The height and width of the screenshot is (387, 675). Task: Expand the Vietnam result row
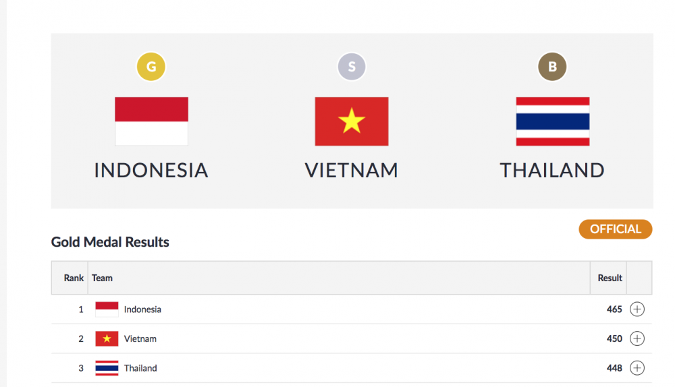pyautogui.click(x=637, y=338)
